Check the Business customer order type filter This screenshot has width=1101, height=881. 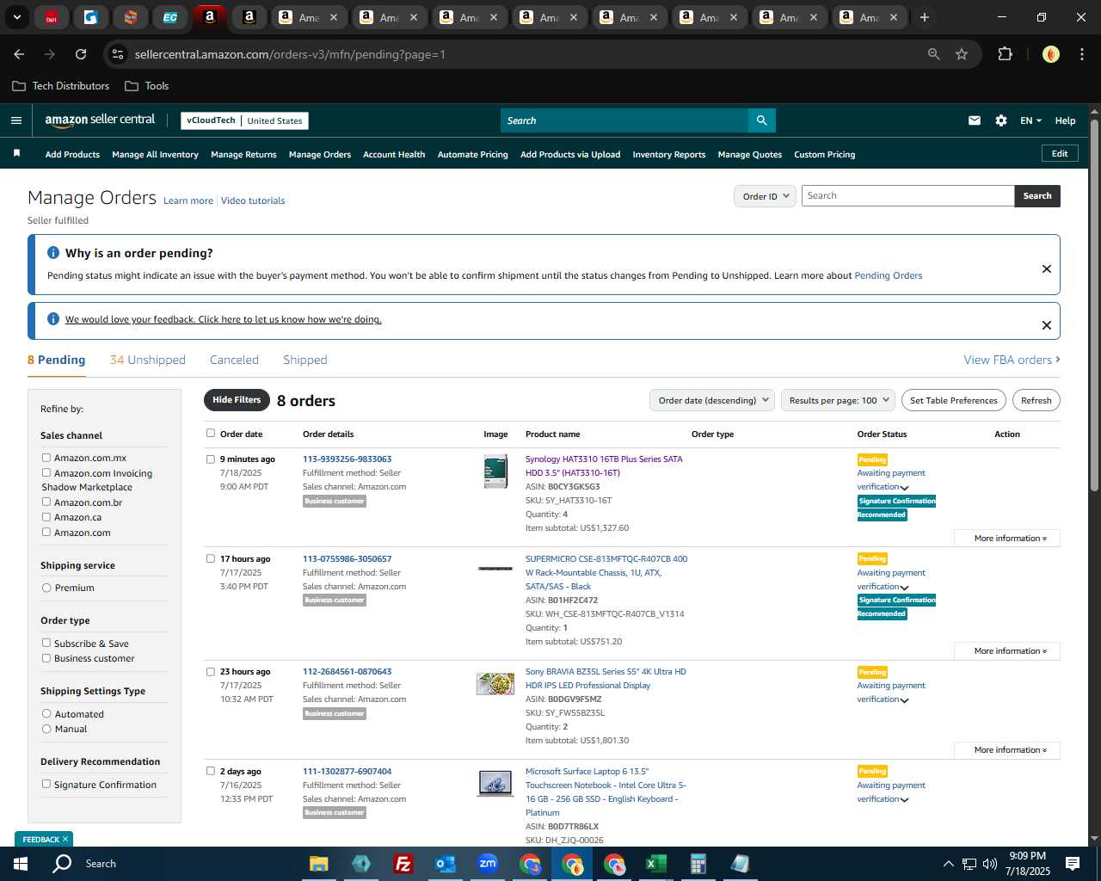click(x=46, y=658)
